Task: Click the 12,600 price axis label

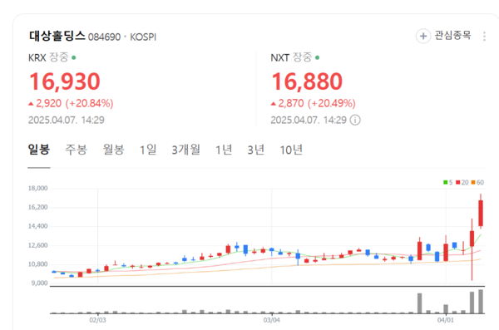Action: [38, 245]
